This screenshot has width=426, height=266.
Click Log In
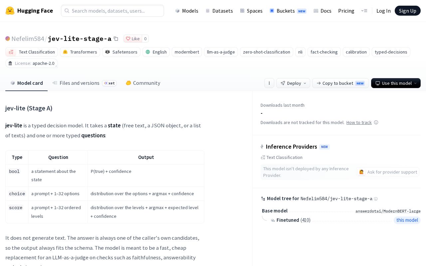click(x=383, y=11)
